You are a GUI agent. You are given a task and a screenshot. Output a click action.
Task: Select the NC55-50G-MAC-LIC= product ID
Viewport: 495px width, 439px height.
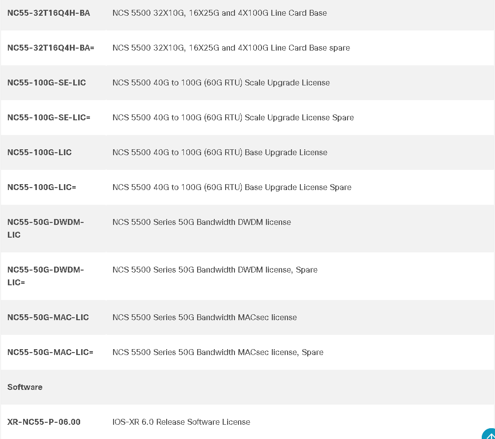(x=50, y=352)
